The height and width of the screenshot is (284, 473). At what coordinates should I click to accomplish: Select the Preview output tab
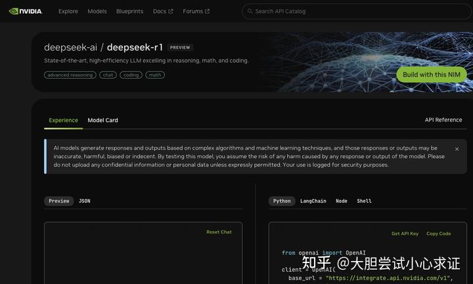(59, 201)
